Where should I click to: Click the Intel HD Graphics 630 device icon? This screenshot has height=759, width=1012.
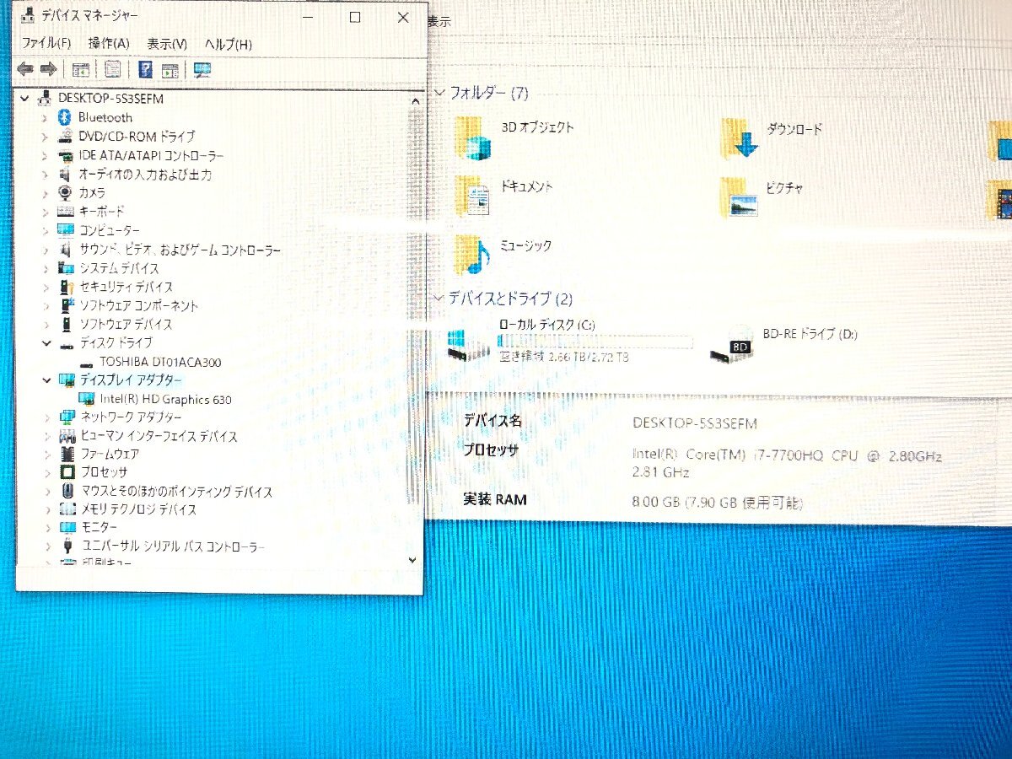(87, 399)
